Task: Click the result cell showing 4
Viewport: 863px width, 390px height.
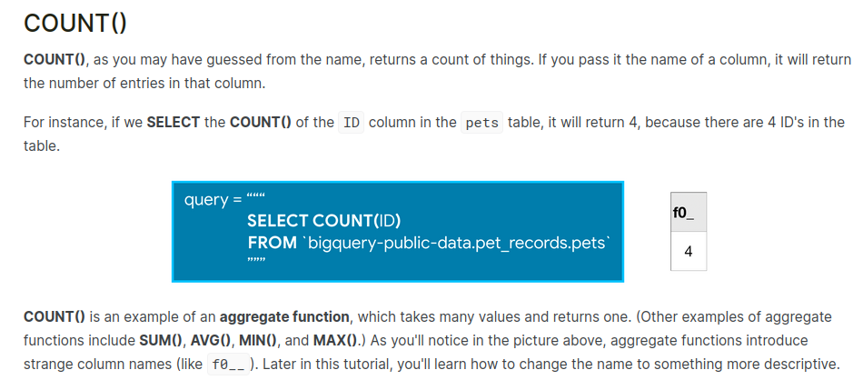Action: 689,252
